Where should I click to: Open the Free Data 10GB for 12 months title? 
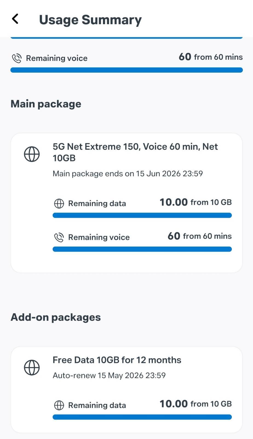[x=117, y=360]
